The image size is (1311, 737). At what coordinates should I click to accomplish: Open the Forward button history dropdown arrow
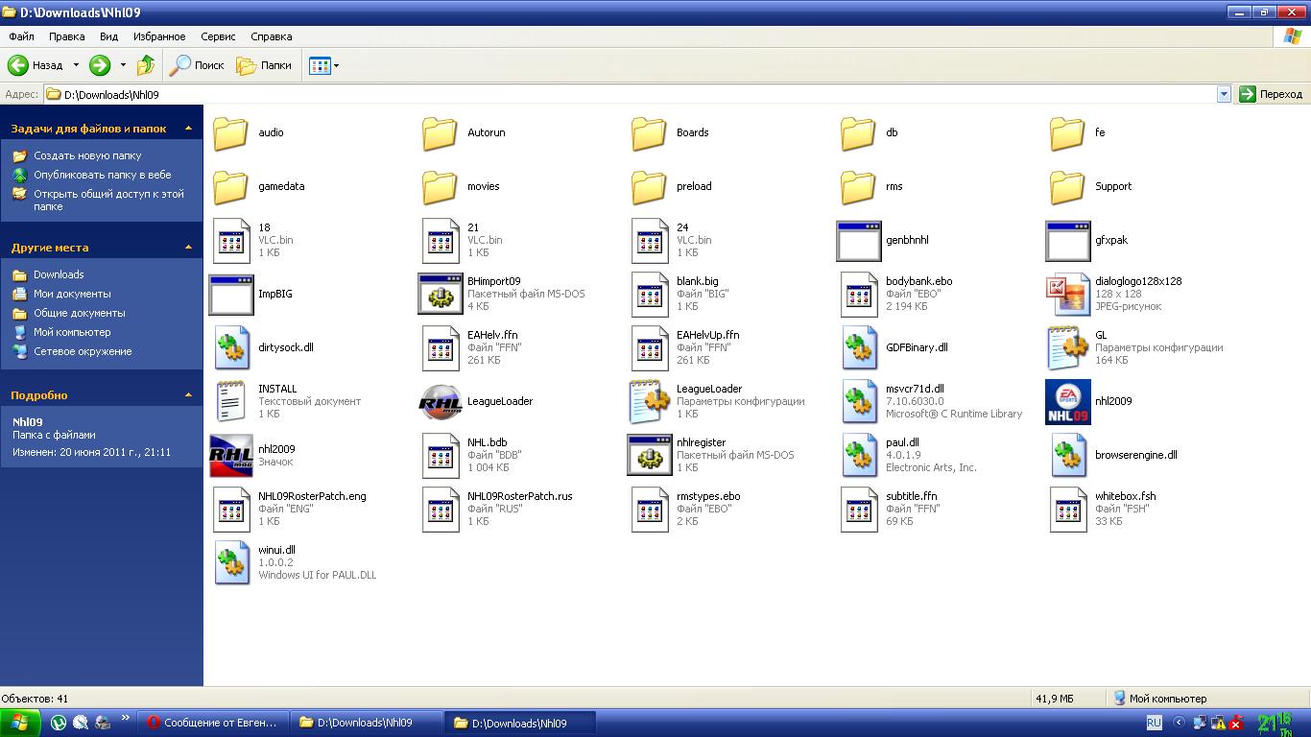tap(123, 65)
